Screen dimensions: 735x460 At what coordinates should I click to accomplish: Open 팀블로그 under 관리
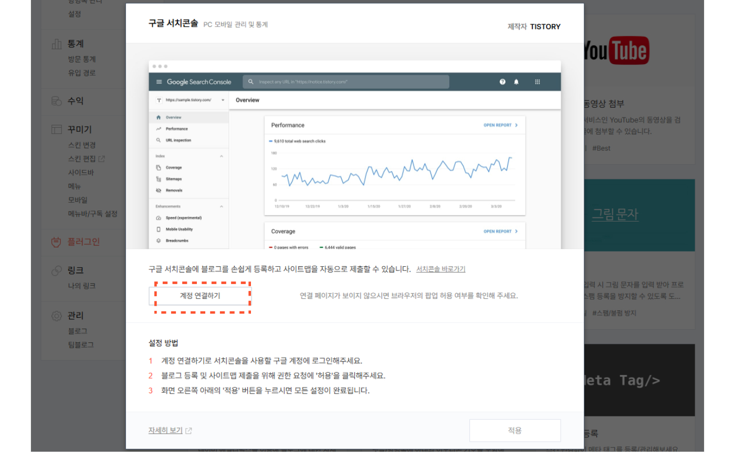(x=81, y=345)
